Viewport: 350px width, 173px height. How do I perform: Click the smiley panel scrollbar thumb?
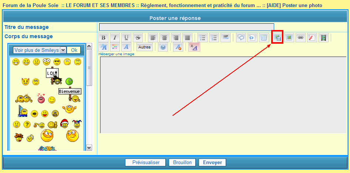[x=89, y=68]
